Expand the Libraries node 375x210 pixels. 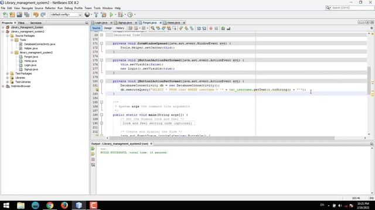click(8, 78)
